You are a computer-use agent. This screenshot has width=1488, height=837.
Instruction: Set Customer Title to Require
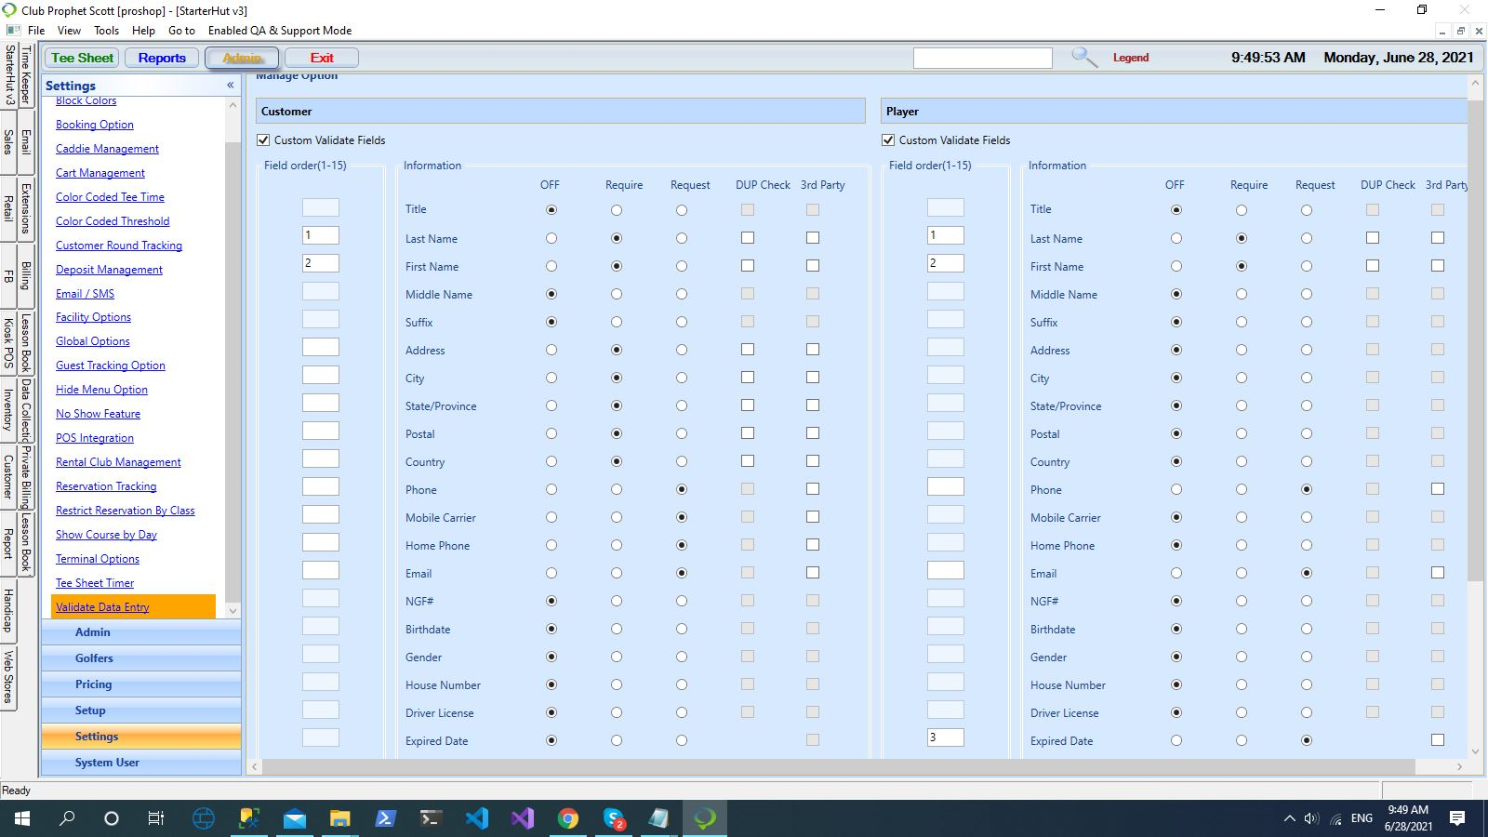[617, 210]
